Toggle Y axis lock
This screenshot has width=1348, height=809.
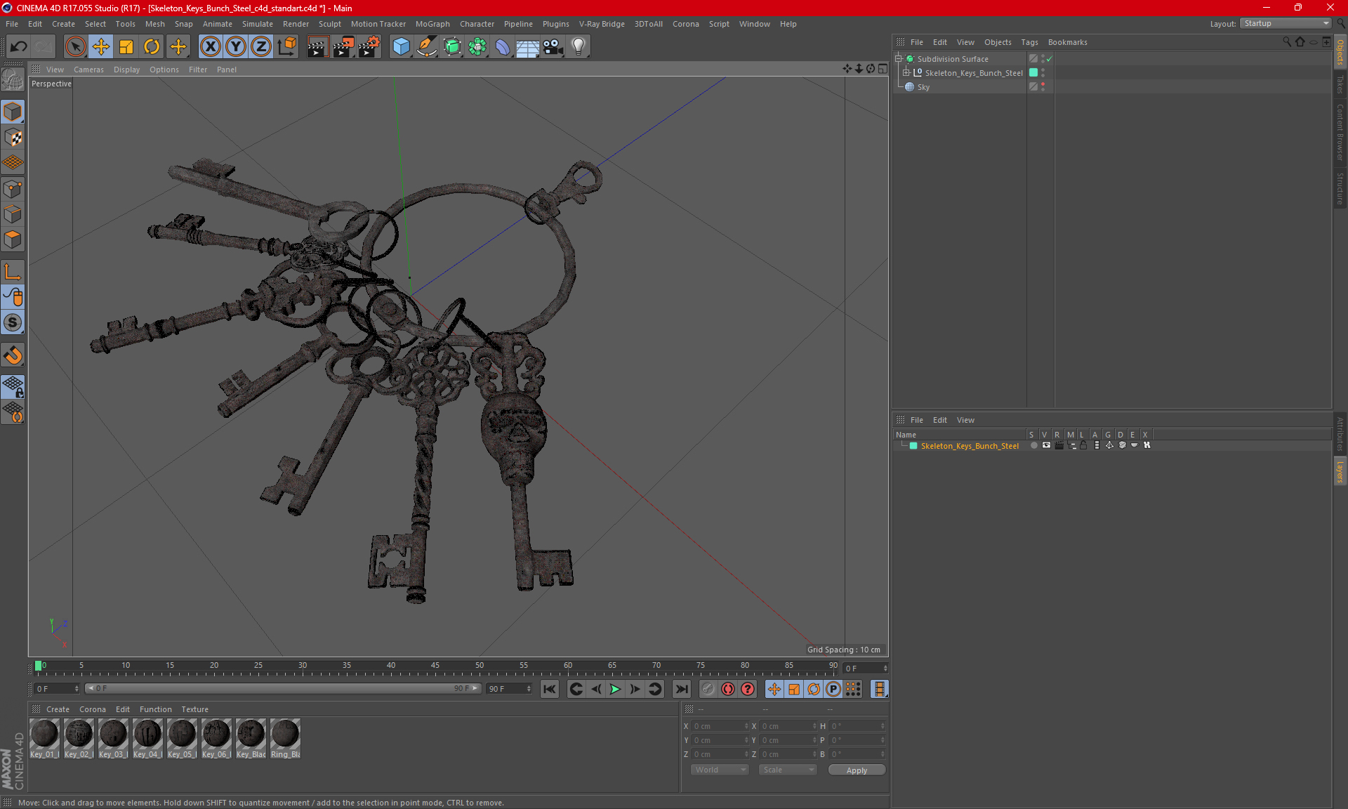click(236, 47)
